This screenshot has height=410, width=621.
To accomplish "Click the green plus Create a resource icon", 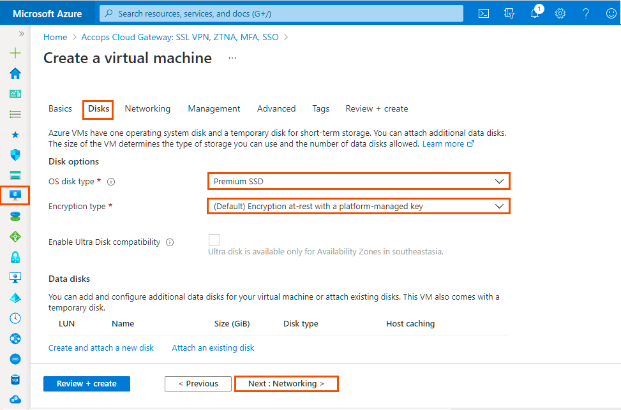I will (15, 53).
